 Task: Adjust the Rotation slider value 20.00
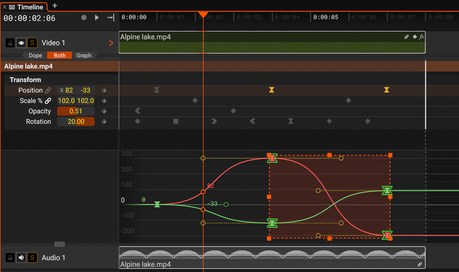[76, 122]
